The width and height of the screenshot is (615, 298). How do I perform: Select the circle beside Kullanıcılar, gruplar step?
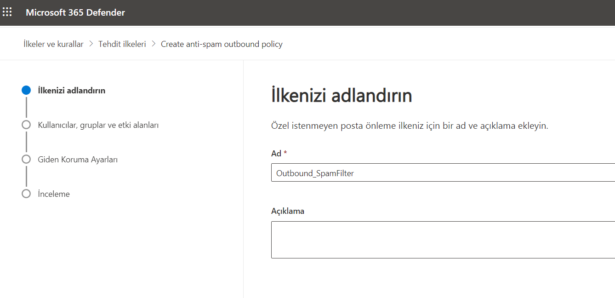tap(26, 125)
